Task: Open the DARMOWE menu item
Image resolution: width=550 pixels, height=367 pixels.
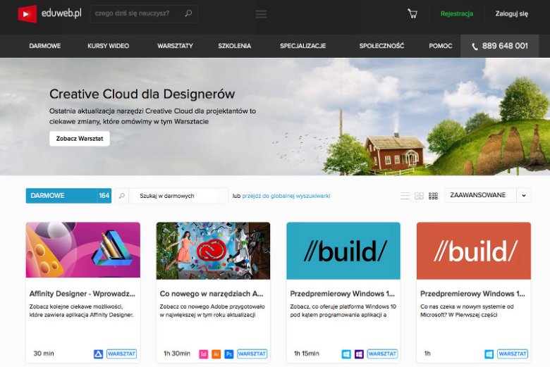Action: point(45,46)
